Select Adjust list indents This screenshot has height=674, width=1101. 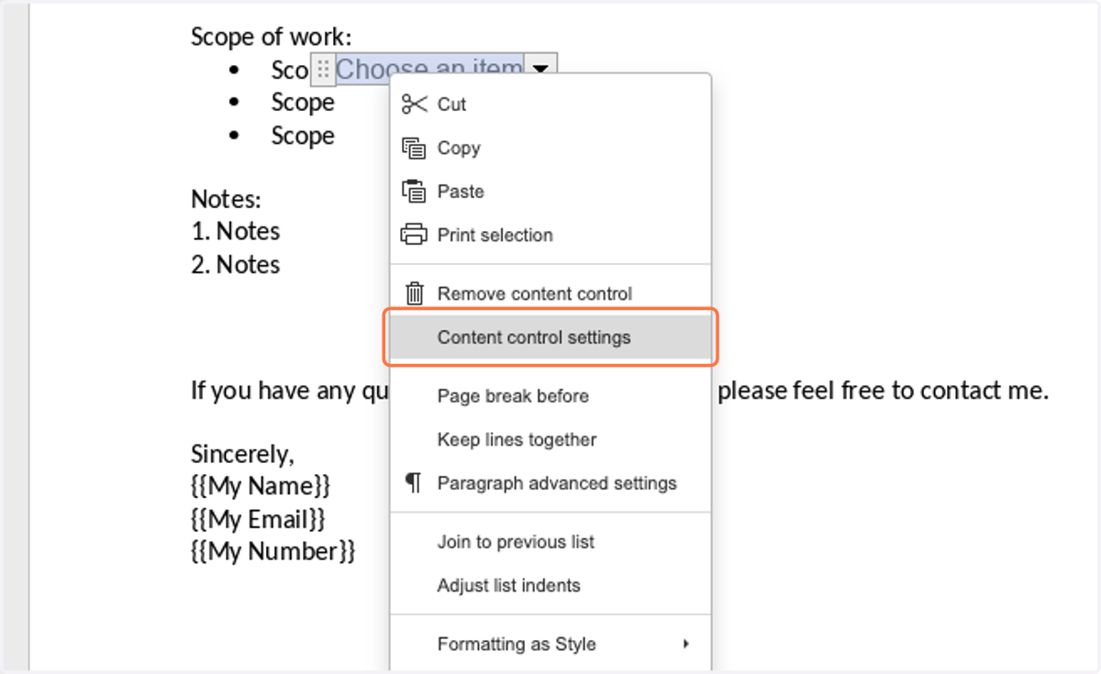[550, 585]
